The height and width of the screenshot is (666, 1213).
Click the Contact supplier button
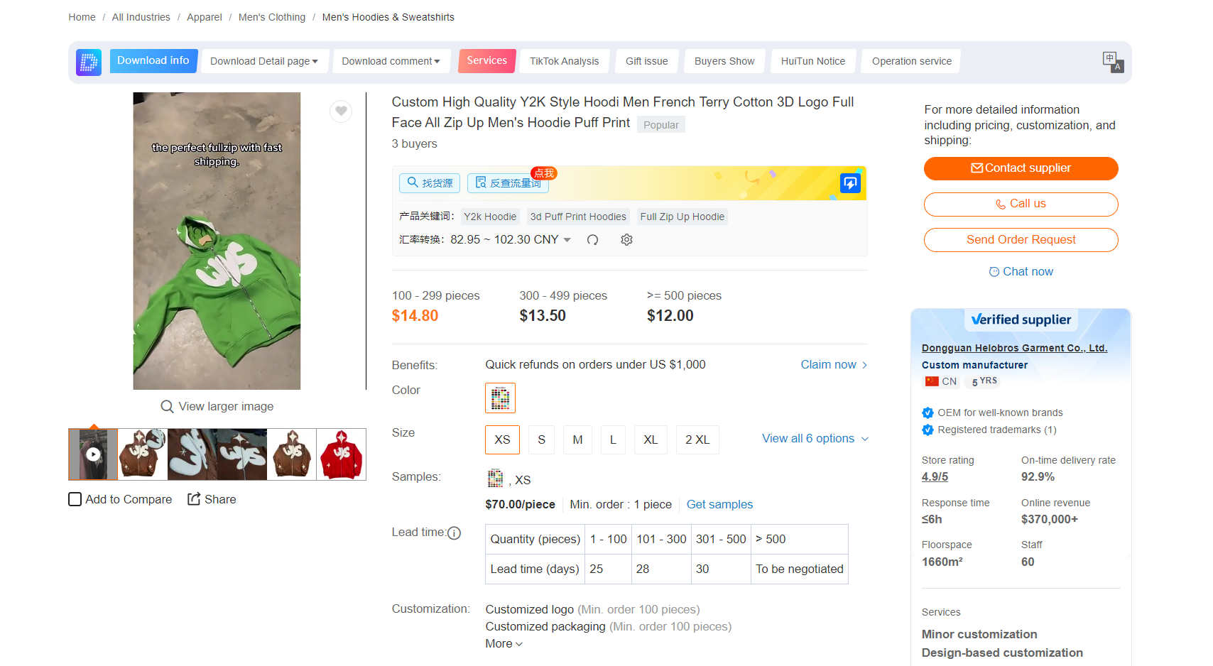click(1021, 168)
